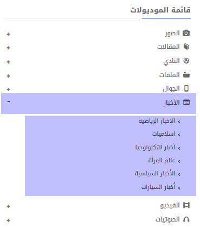Select عالم المرأة from the submenu

(162, 160)
